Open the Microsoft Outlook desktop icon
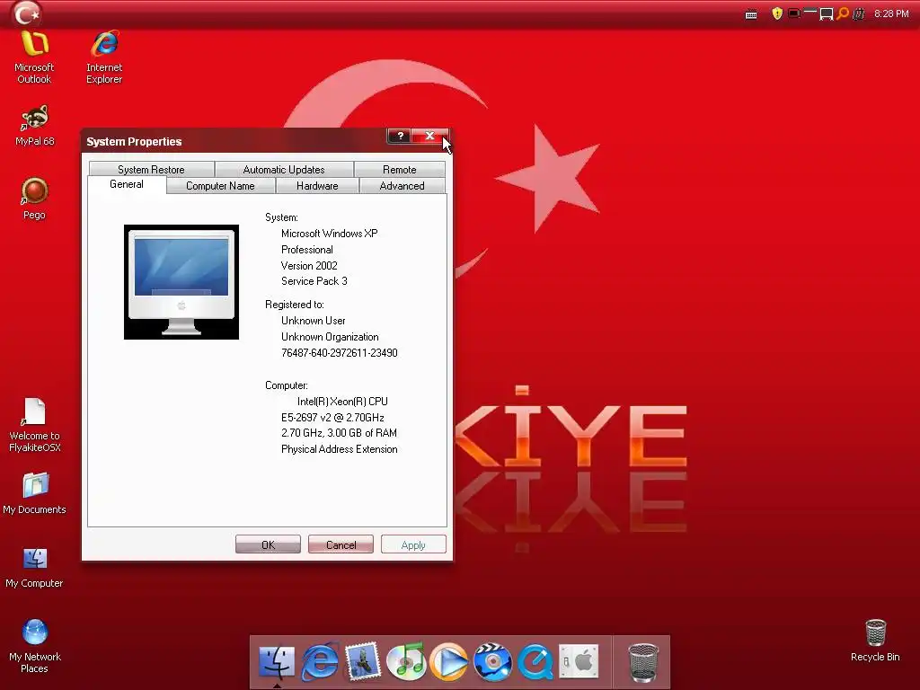Viewport: 920px width, 690px height. point(34,57)
